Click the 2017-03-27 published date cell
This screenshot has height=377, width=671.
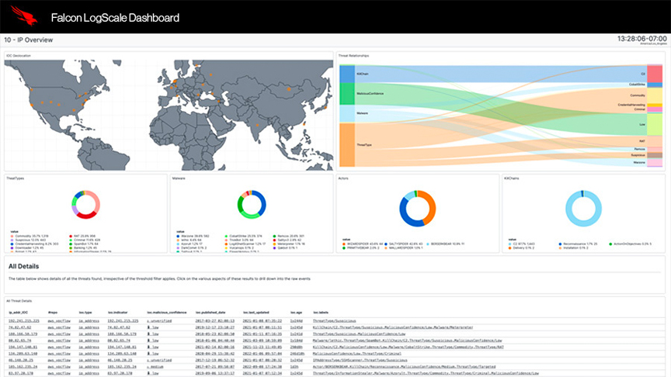(215, 320)
